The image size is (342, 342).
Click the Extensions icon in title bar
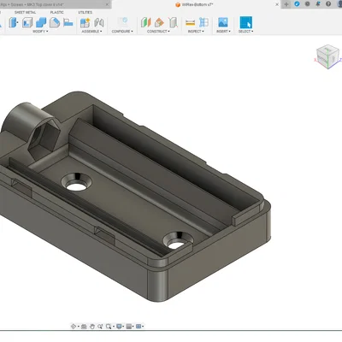coord(297,4)
